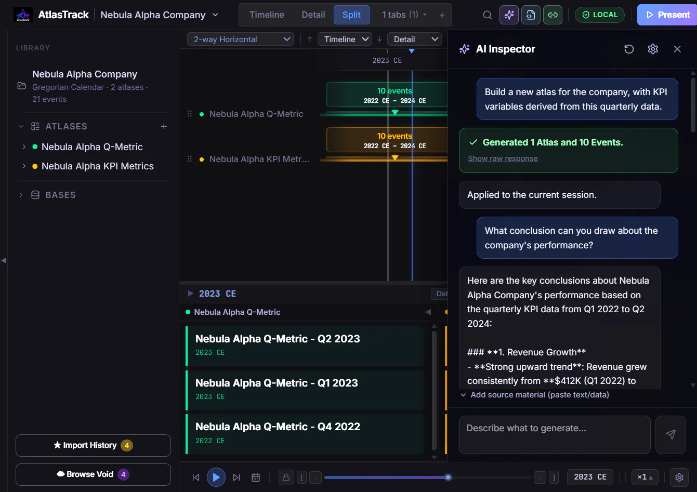Image resolution: width=697 pixels, height=492 pixels.
Task: Click the timeline scrubber handle
Action: (448, 477)
